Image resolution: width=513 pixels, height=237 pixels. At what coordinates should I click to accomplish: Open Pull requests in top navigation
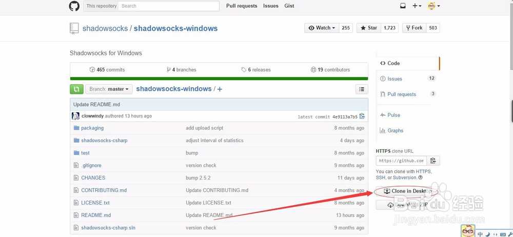click(x=242, y=6)
